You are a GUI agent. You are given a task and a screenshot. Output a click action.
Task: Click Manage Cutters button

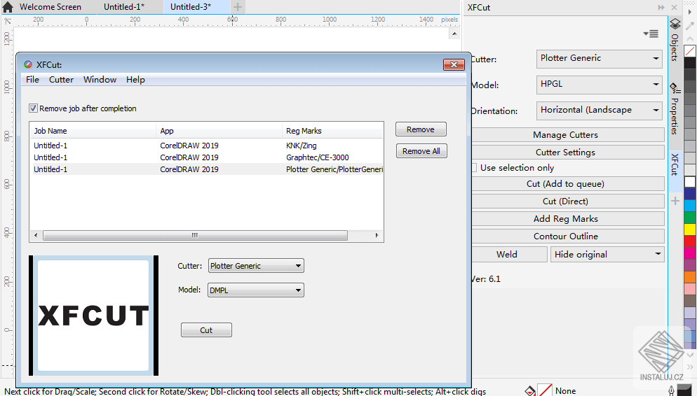tap(565, 135)
